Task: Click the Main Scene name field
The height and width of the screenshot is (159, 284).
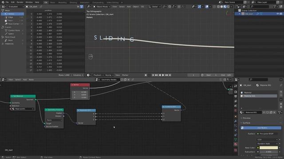Action: click(x=233, y=2)
